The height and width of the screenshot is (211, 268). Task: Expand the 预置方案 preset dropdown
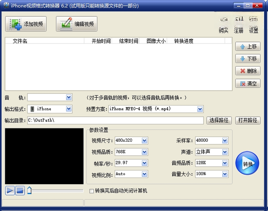[200, 109]
